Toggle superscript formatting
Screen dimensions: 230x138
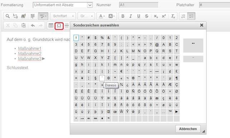click(164, 16)
